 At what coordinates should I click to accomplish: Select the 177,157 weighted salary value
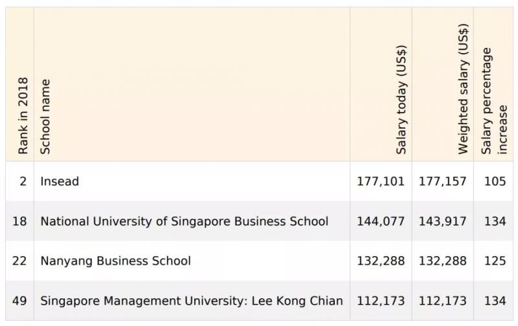click(442, 182)
